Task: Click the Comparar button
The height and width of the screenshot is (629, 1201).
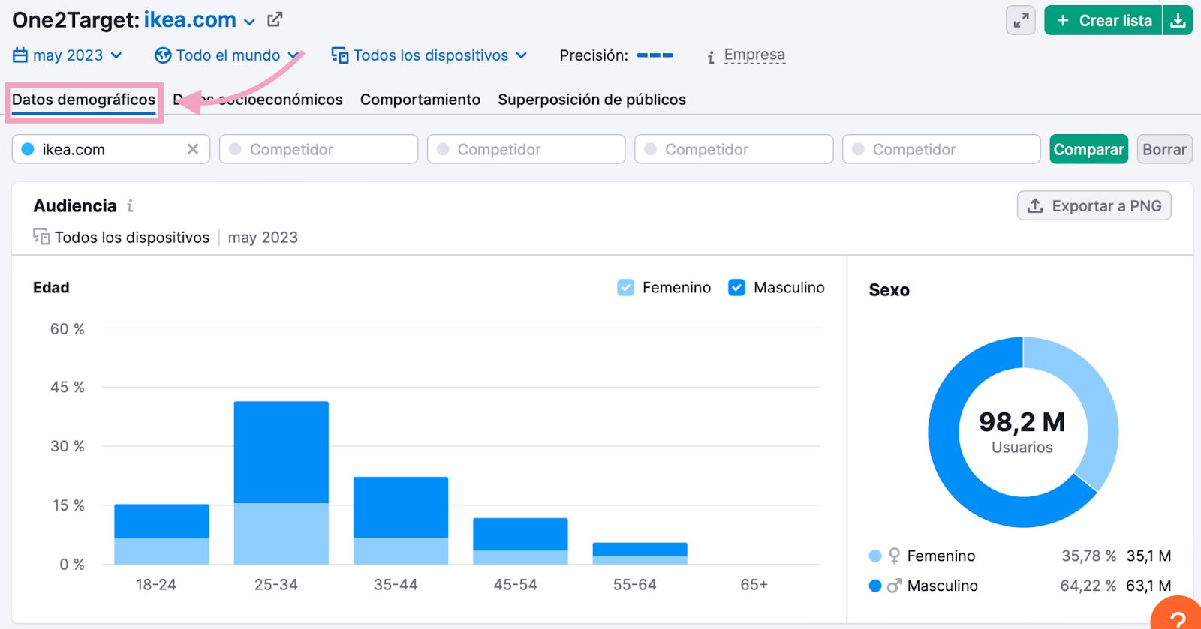Action: pyautogui.click(x=1088, y=149)
